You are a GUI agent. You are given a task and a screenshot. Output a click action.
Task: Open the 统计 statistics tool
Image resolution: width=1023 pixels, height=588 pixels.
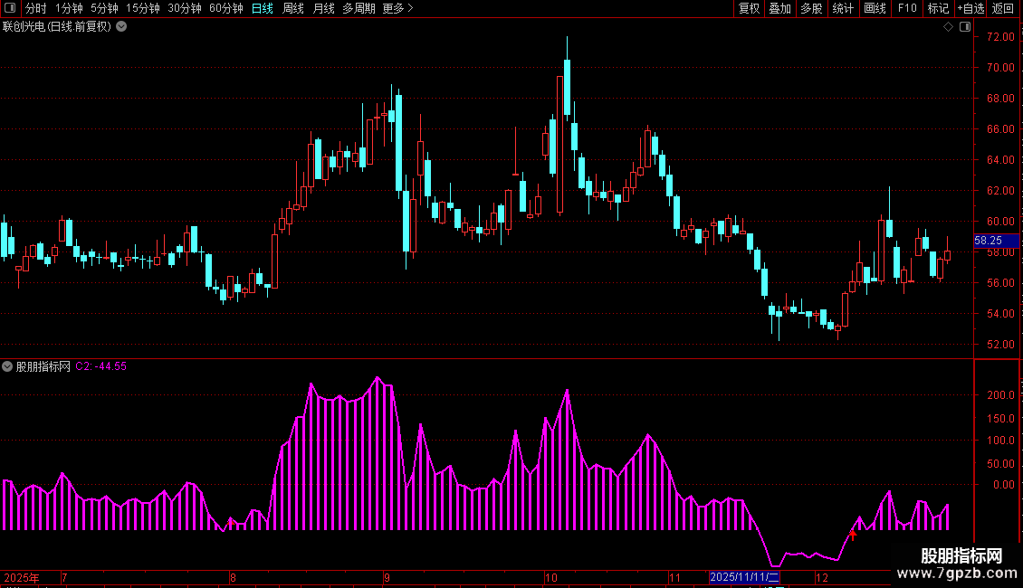[x=842, y=8]
